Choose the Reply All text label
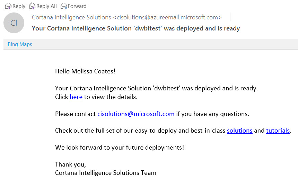The width and height of the screenshot is (298, 179). click(x=46, y=6)
